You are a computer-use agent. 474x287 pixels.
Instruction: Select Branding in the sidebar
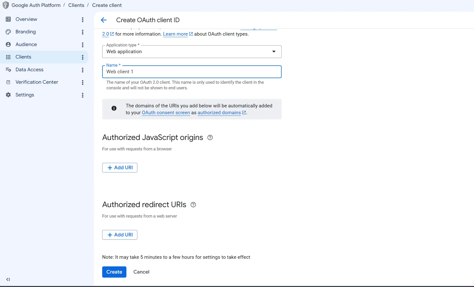click(x=25, y=32)
